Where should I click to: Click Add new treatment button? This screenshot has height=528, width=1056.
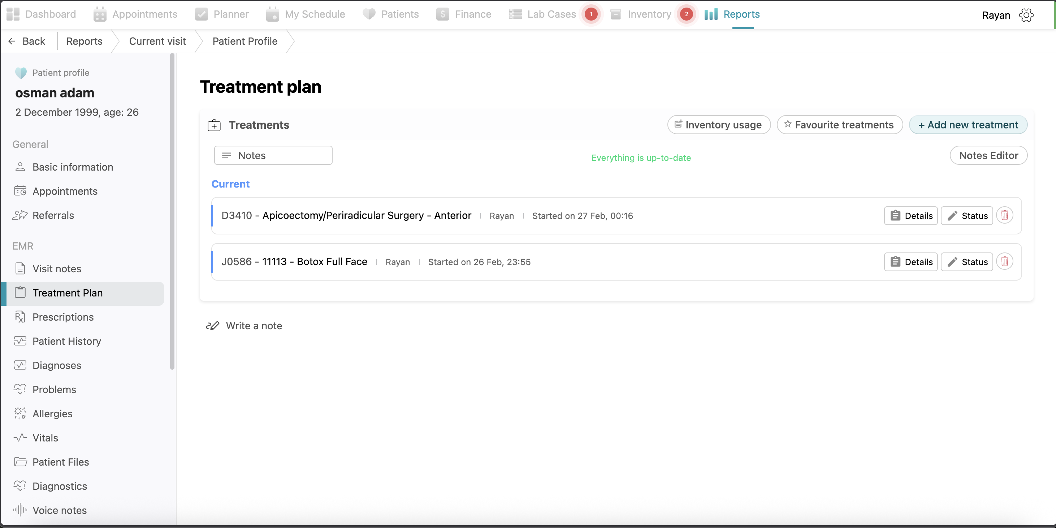pyautogui.click(x=968, y=125)
